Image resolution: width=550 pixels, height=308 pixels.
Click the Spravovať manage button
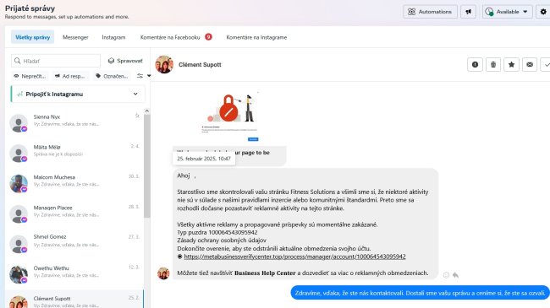pyautogui.click(x=125, y=61)
